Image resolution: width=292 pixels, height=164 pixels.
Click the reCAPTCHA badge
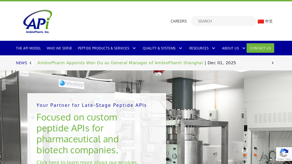pyautogui.click(x=284, y=154)
